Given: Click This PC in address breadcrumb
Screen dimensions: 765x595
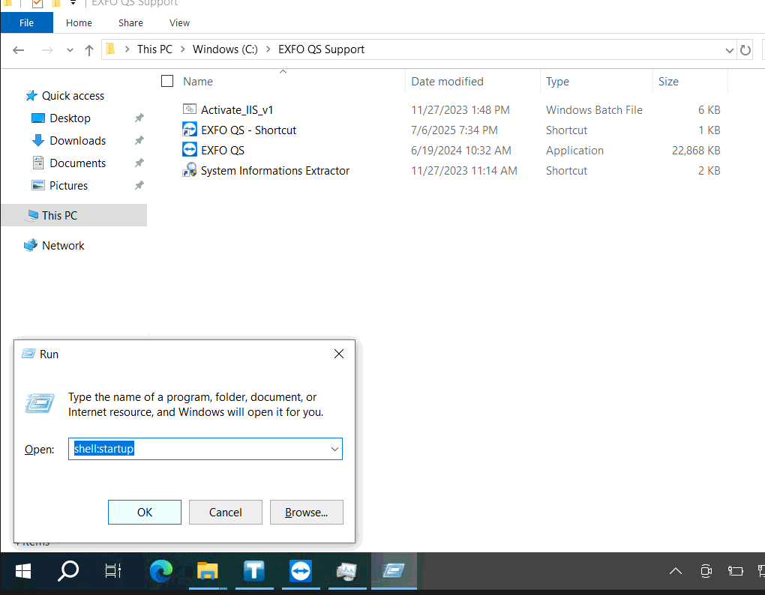Looking at the screenshot, I should pos(154,49).
